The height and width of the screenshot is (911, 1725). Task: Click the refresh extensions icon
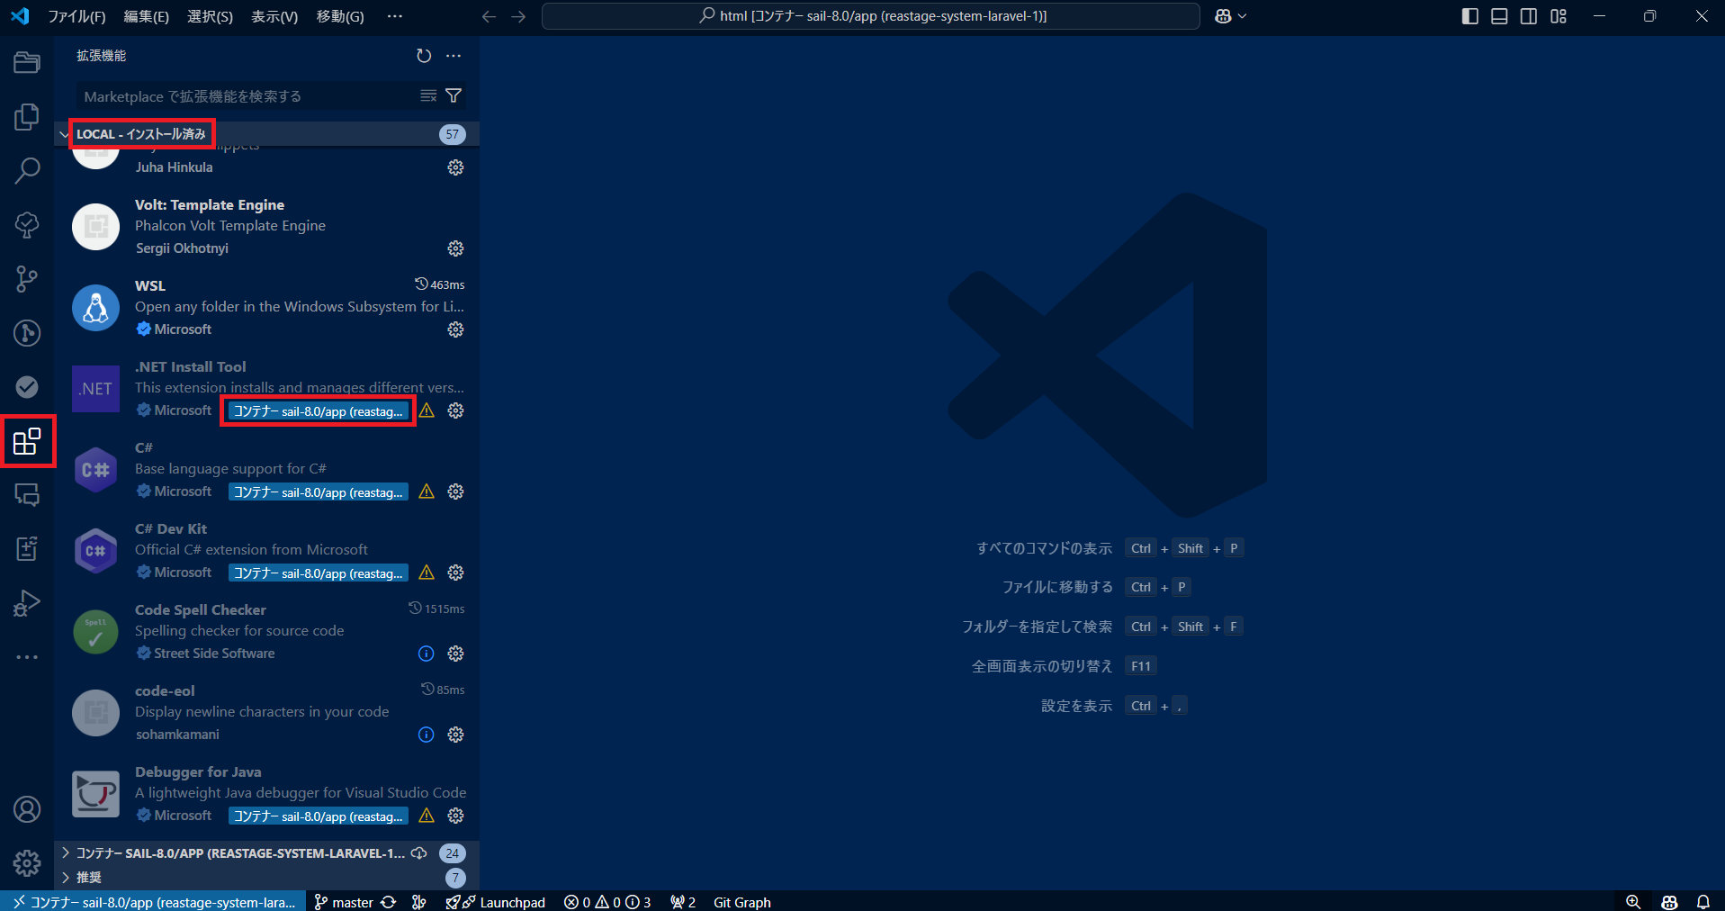click(x=424, y=56)
